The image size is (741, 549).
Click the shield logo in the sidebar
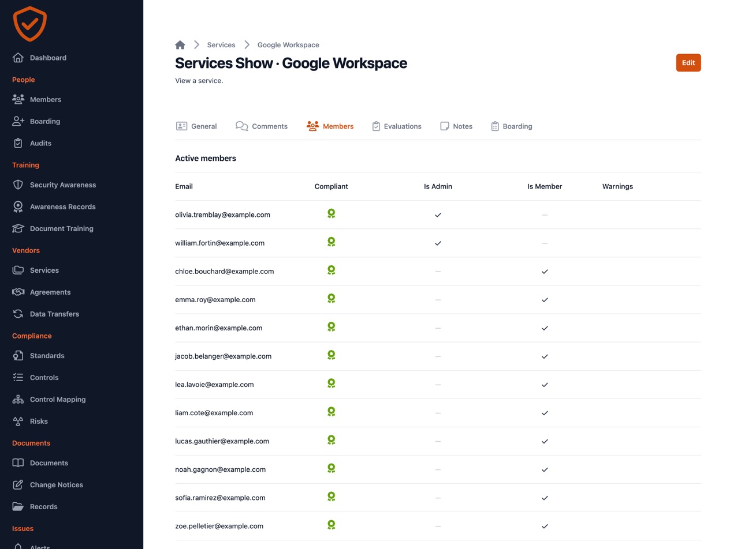tap(29, 24)
